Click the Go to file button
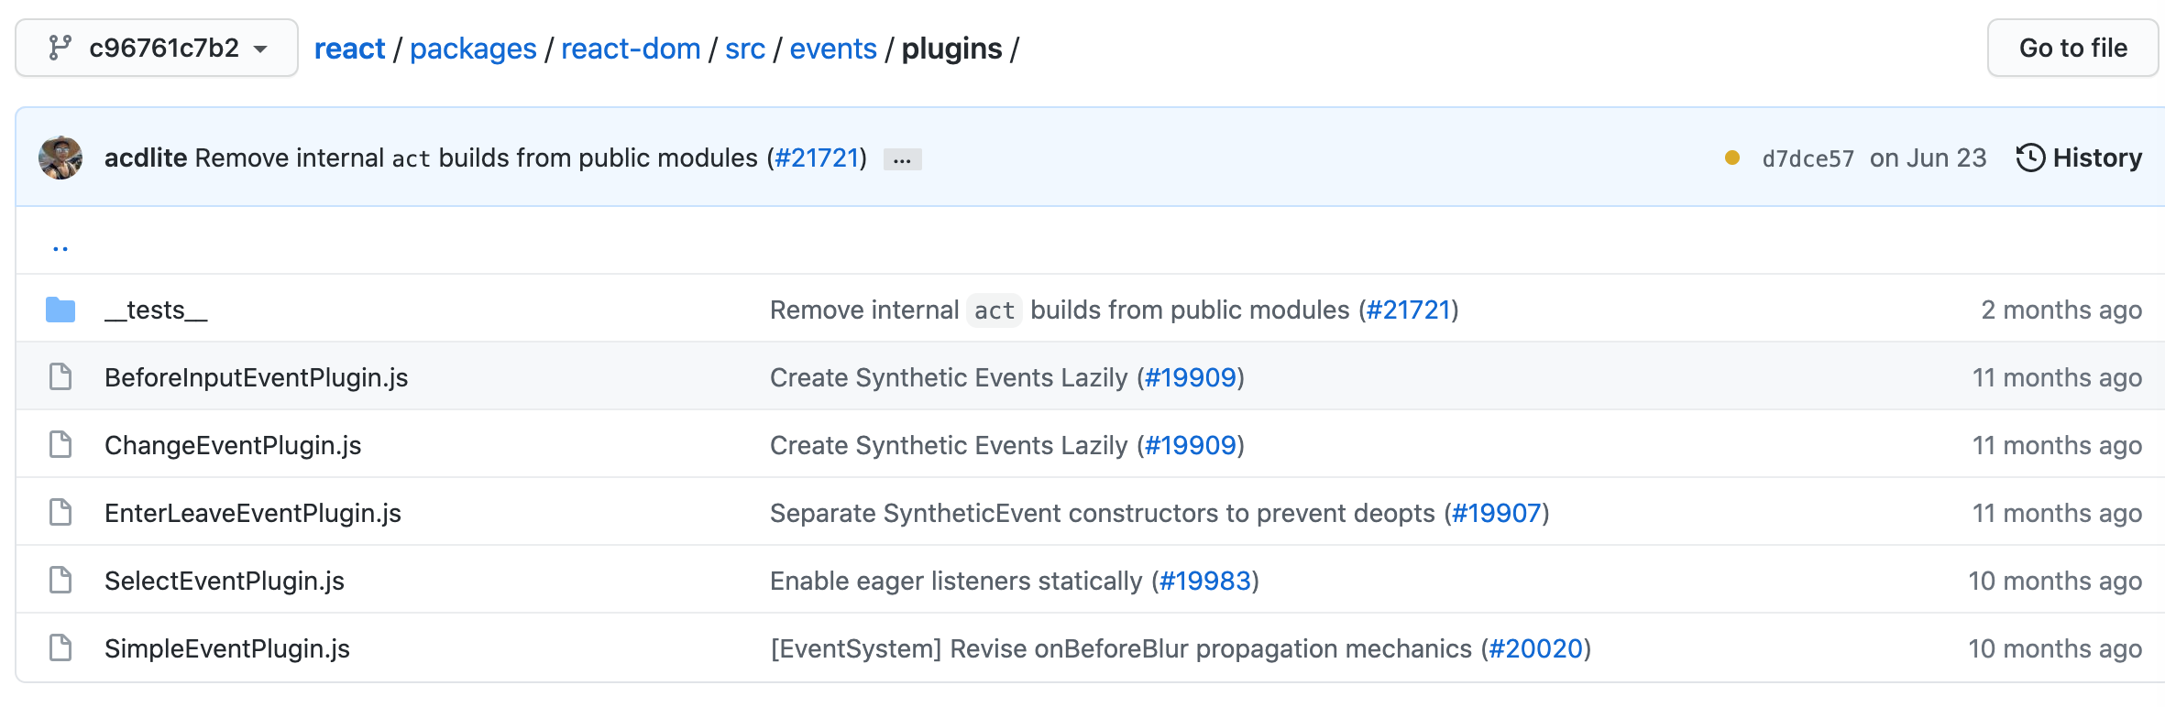2165x707 pixels. [x=2072, y=48]
